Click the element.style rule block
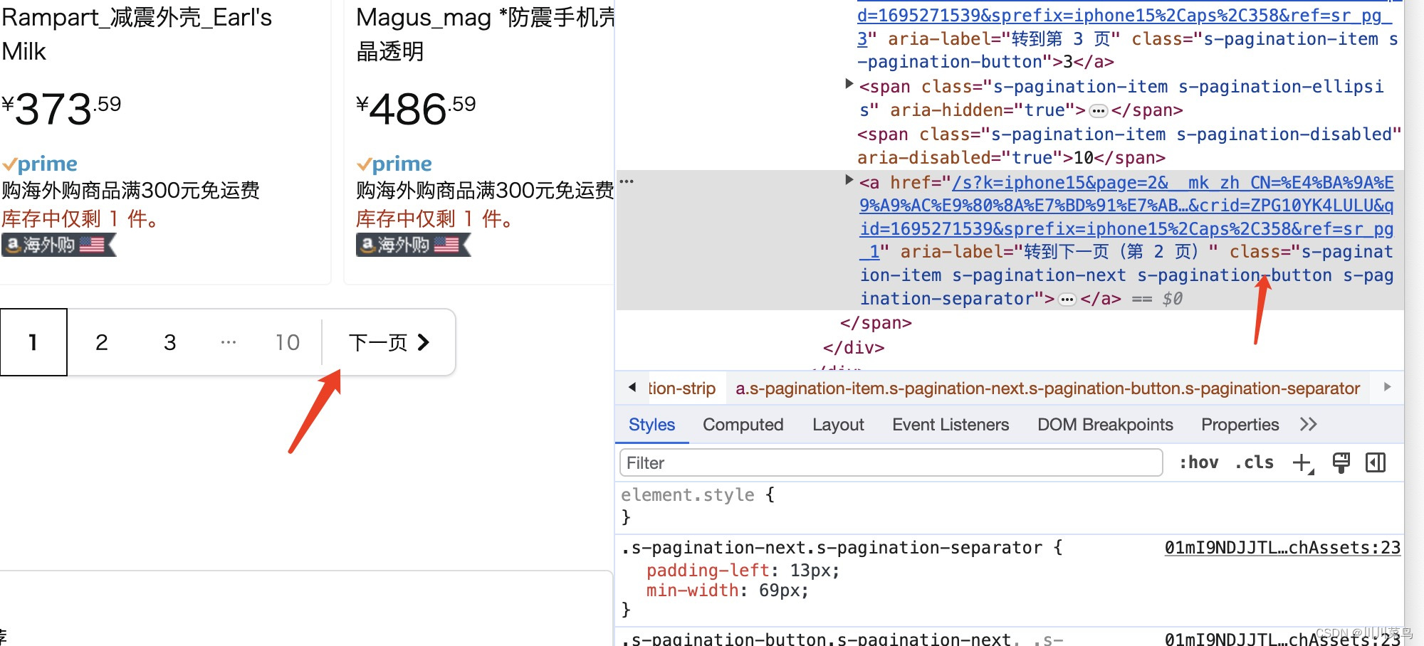The width and height of the screenshot is (1424, 646). pos(1010,505)
